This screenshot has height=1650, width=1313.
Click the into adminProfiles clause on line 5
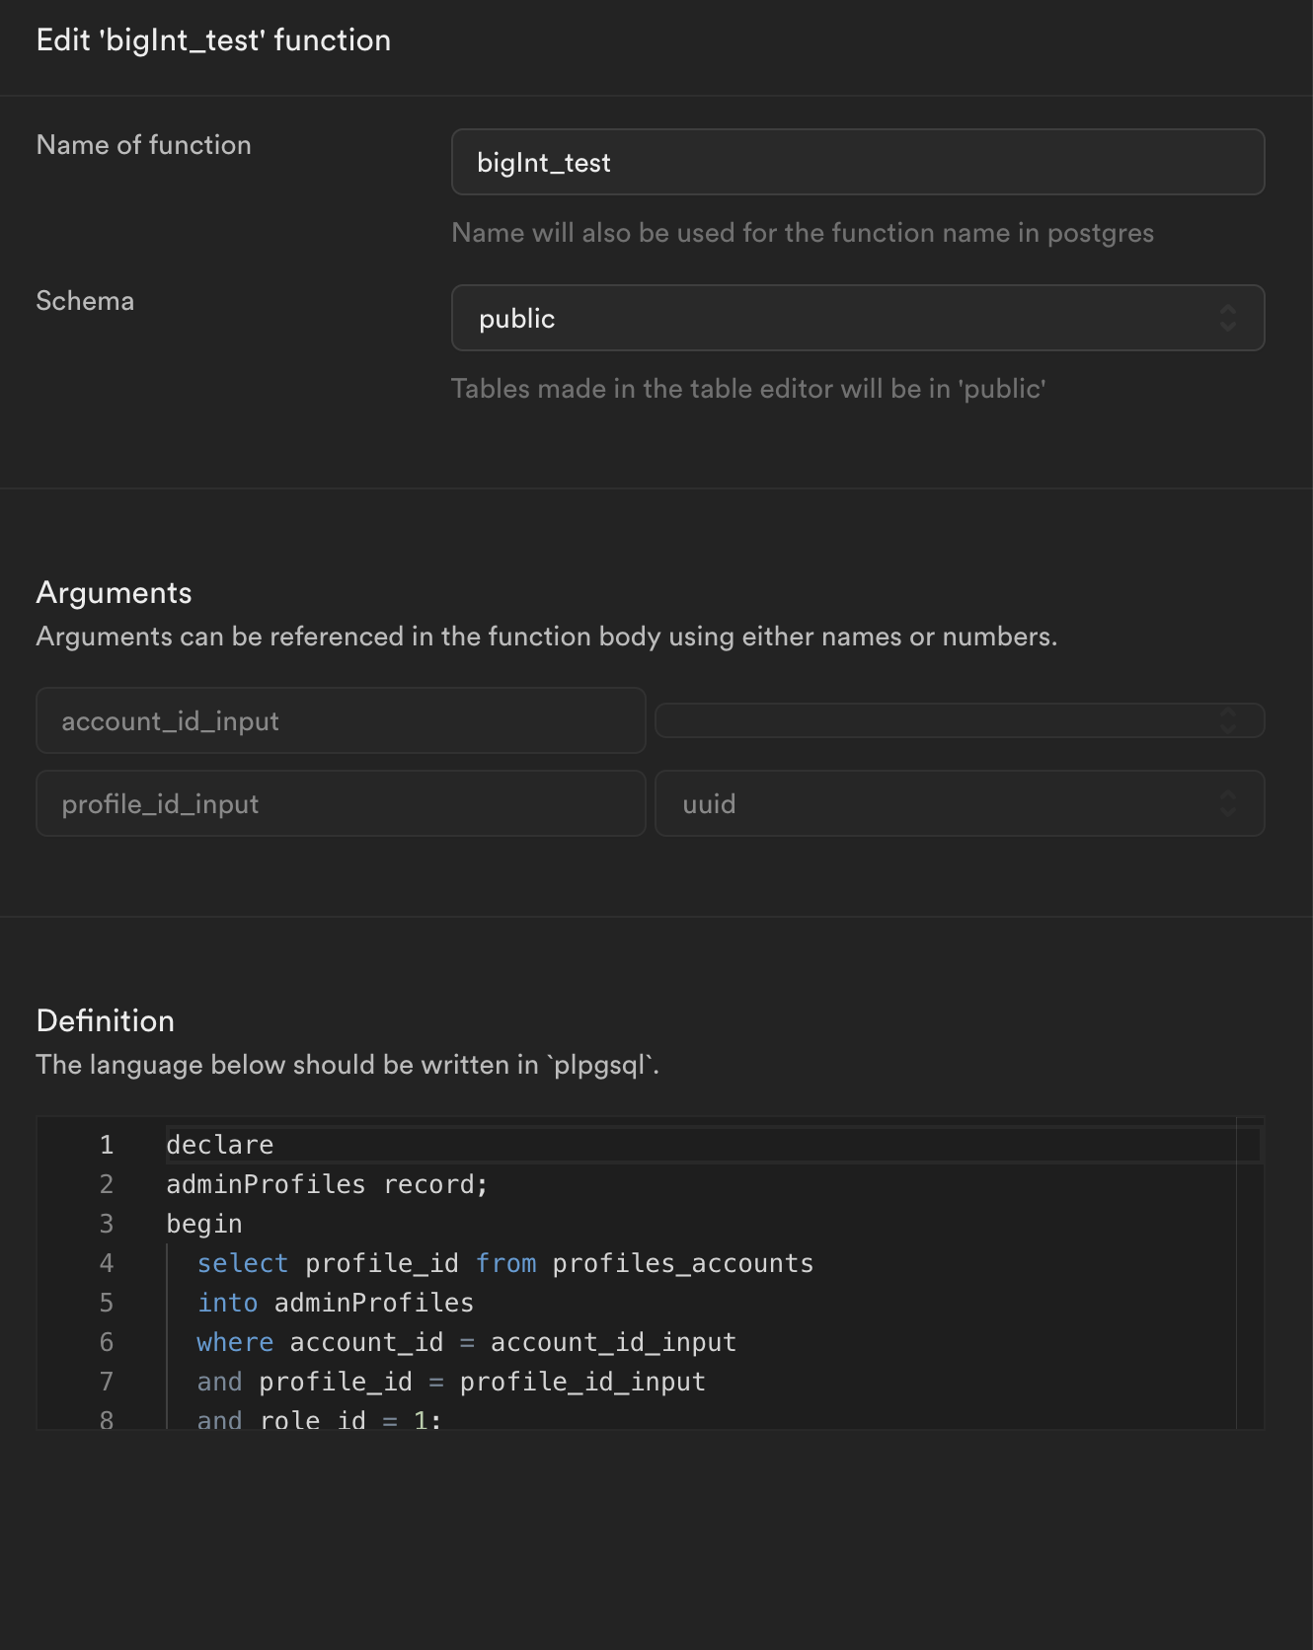[x=335, y=1302]
